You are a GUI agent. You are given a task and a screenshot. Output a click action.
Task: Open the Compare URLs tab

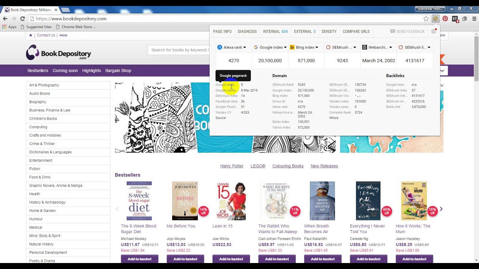[356, 31]
